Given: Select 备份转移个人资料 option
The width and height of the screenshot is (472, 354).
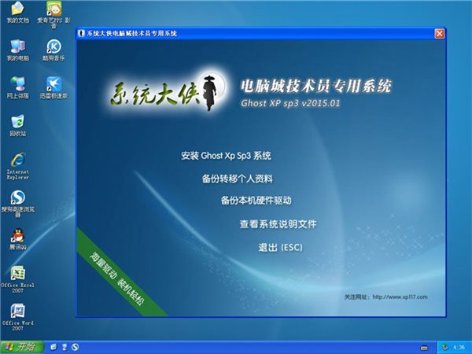Looking at the screenshot, I should point(238,179).
